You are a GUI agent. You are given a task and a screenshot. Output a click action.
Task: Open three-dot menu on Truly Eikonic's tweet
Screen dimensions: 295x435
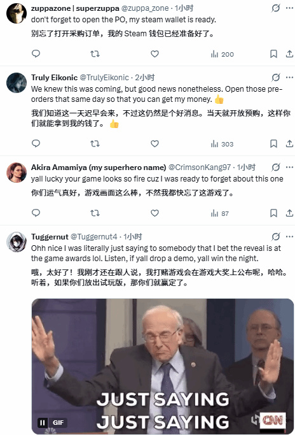click(x=289, y=78)
